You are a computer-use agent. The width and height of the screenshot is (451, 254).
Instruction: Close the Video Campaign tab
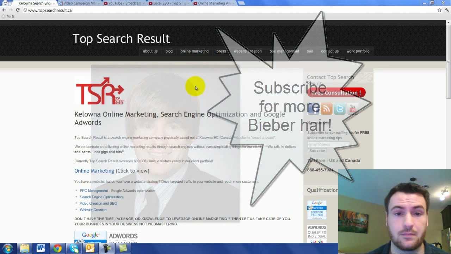point(99,3)
